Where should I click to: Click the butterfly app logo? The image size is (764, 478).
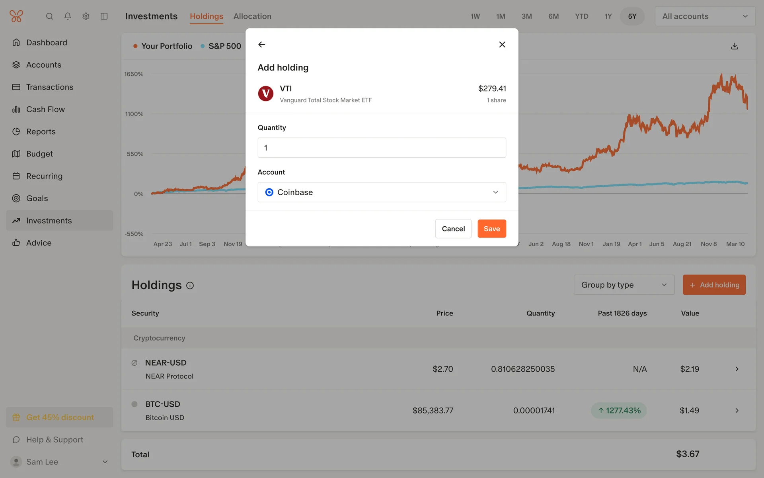16,16
